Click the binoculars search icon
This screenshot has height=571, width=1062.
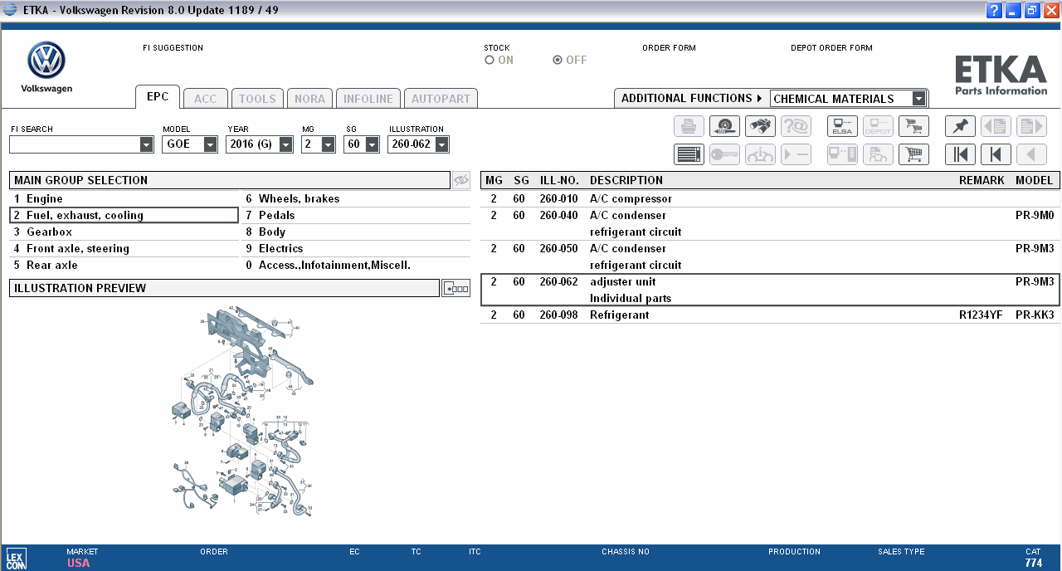pos(760,126)
